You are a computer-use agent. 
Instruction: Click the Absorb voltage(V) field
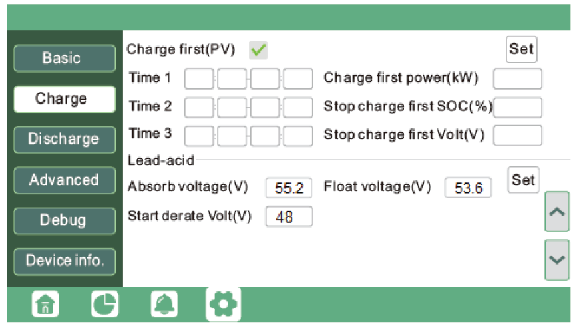(x=288, y=188)
